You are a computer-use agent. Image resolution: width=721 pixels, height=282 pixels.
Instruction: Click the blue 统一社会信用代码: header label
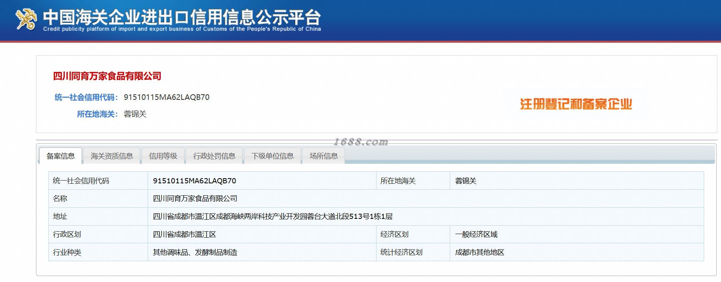86,97
